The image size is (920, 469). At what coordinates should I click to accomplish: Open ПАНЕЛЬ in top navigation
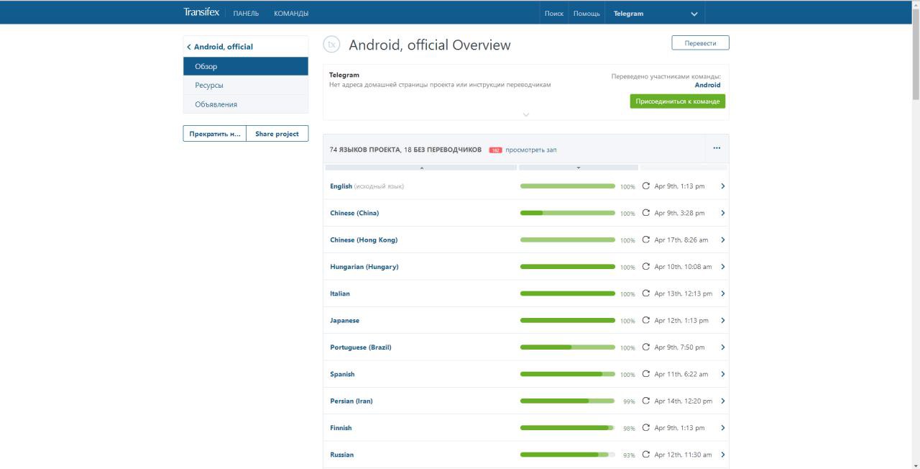246,14
